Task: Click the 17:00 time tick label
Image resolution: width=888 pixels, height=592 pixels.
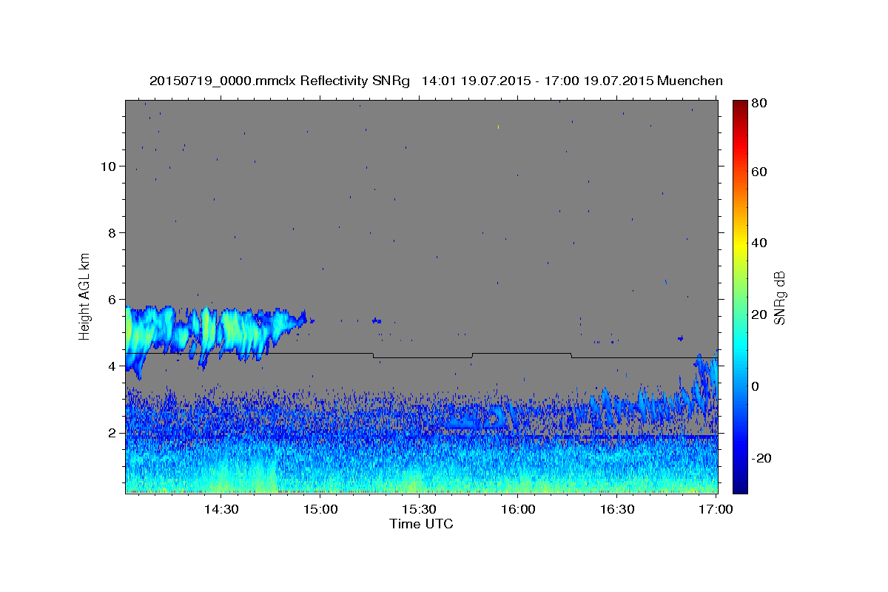Action: 716,510
